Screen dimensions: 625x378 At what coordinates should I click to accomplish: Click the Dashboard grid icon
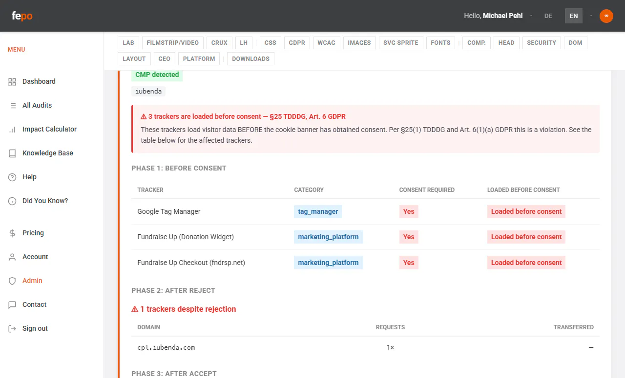pos(12,82)
